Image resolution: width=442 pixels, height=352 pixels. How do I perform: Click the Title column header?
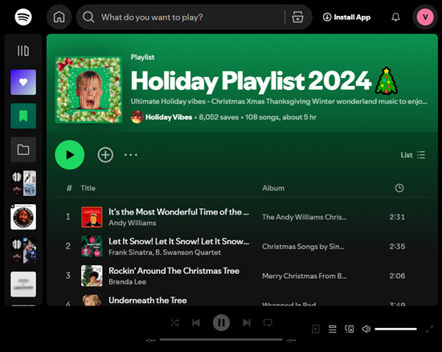88,188
